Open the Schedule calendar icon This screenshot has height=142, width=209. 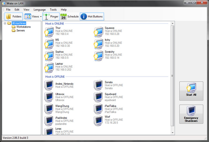[x=63, y=16]
